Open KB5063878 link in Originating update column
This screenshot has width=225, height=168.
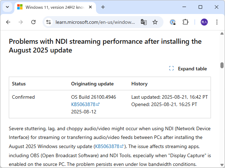click(x=83, y=104)
